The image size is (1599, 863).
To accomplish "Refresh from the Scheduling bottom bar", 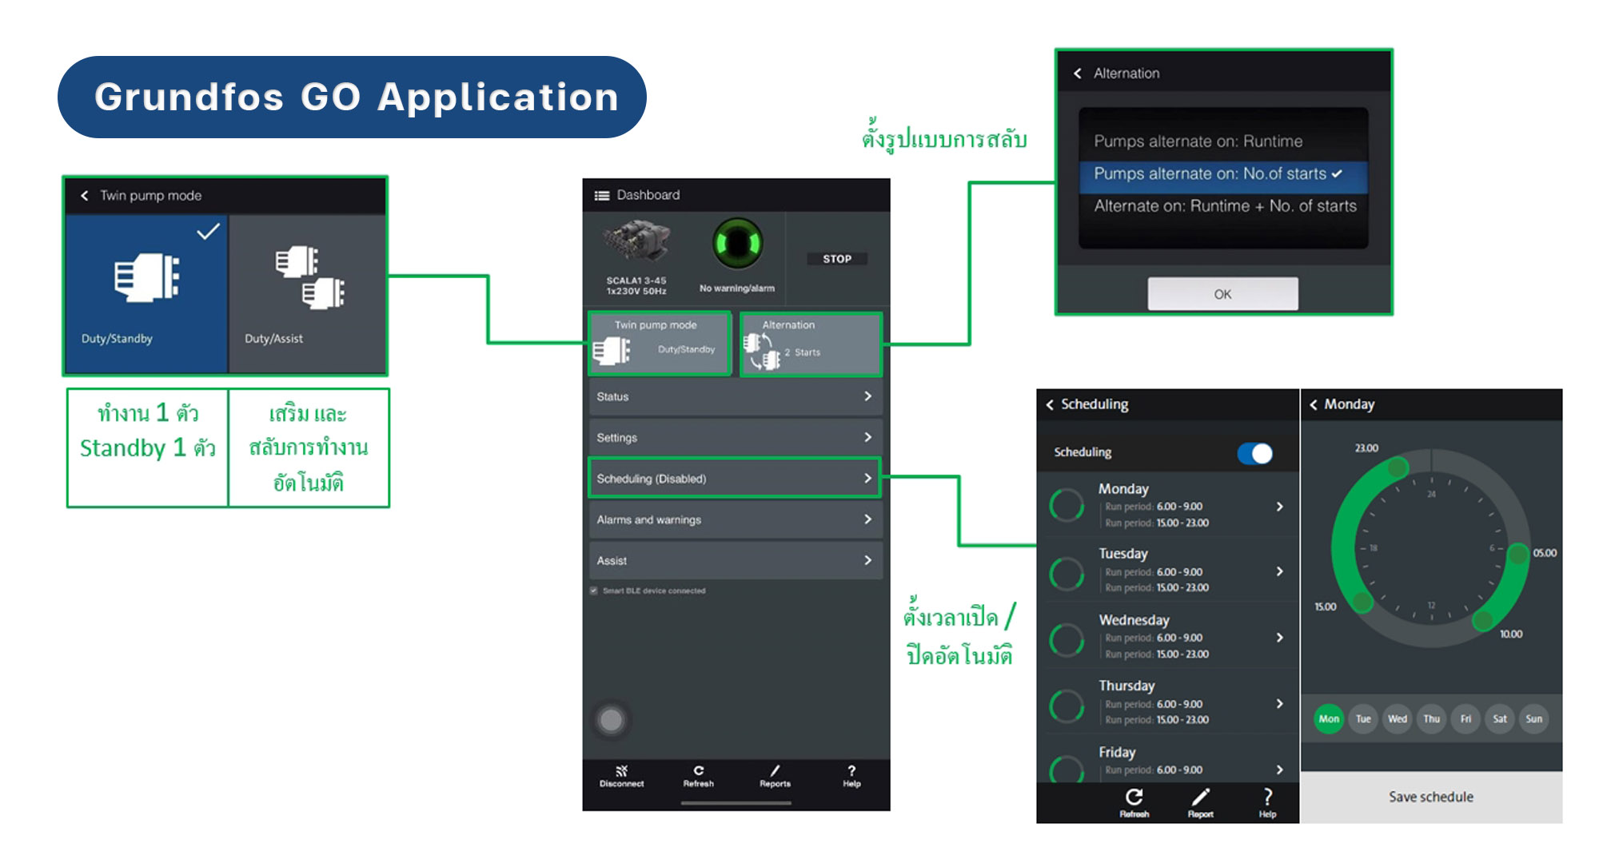I will pyautogui.click(x=1134, y=802).
